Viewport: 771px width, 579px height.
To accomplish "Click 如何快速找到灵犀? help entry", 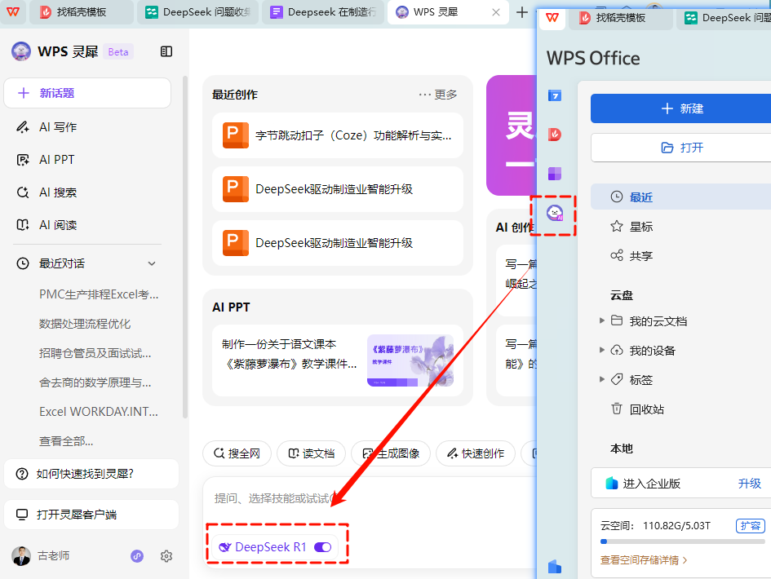I will 91,474.
